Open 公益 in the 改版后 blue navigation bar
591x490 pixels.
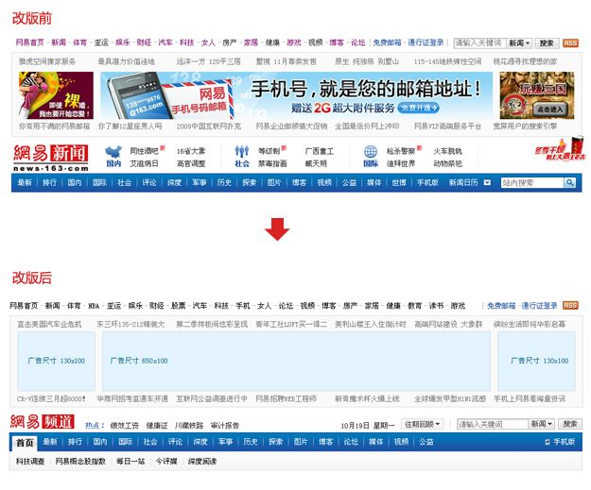426,442
